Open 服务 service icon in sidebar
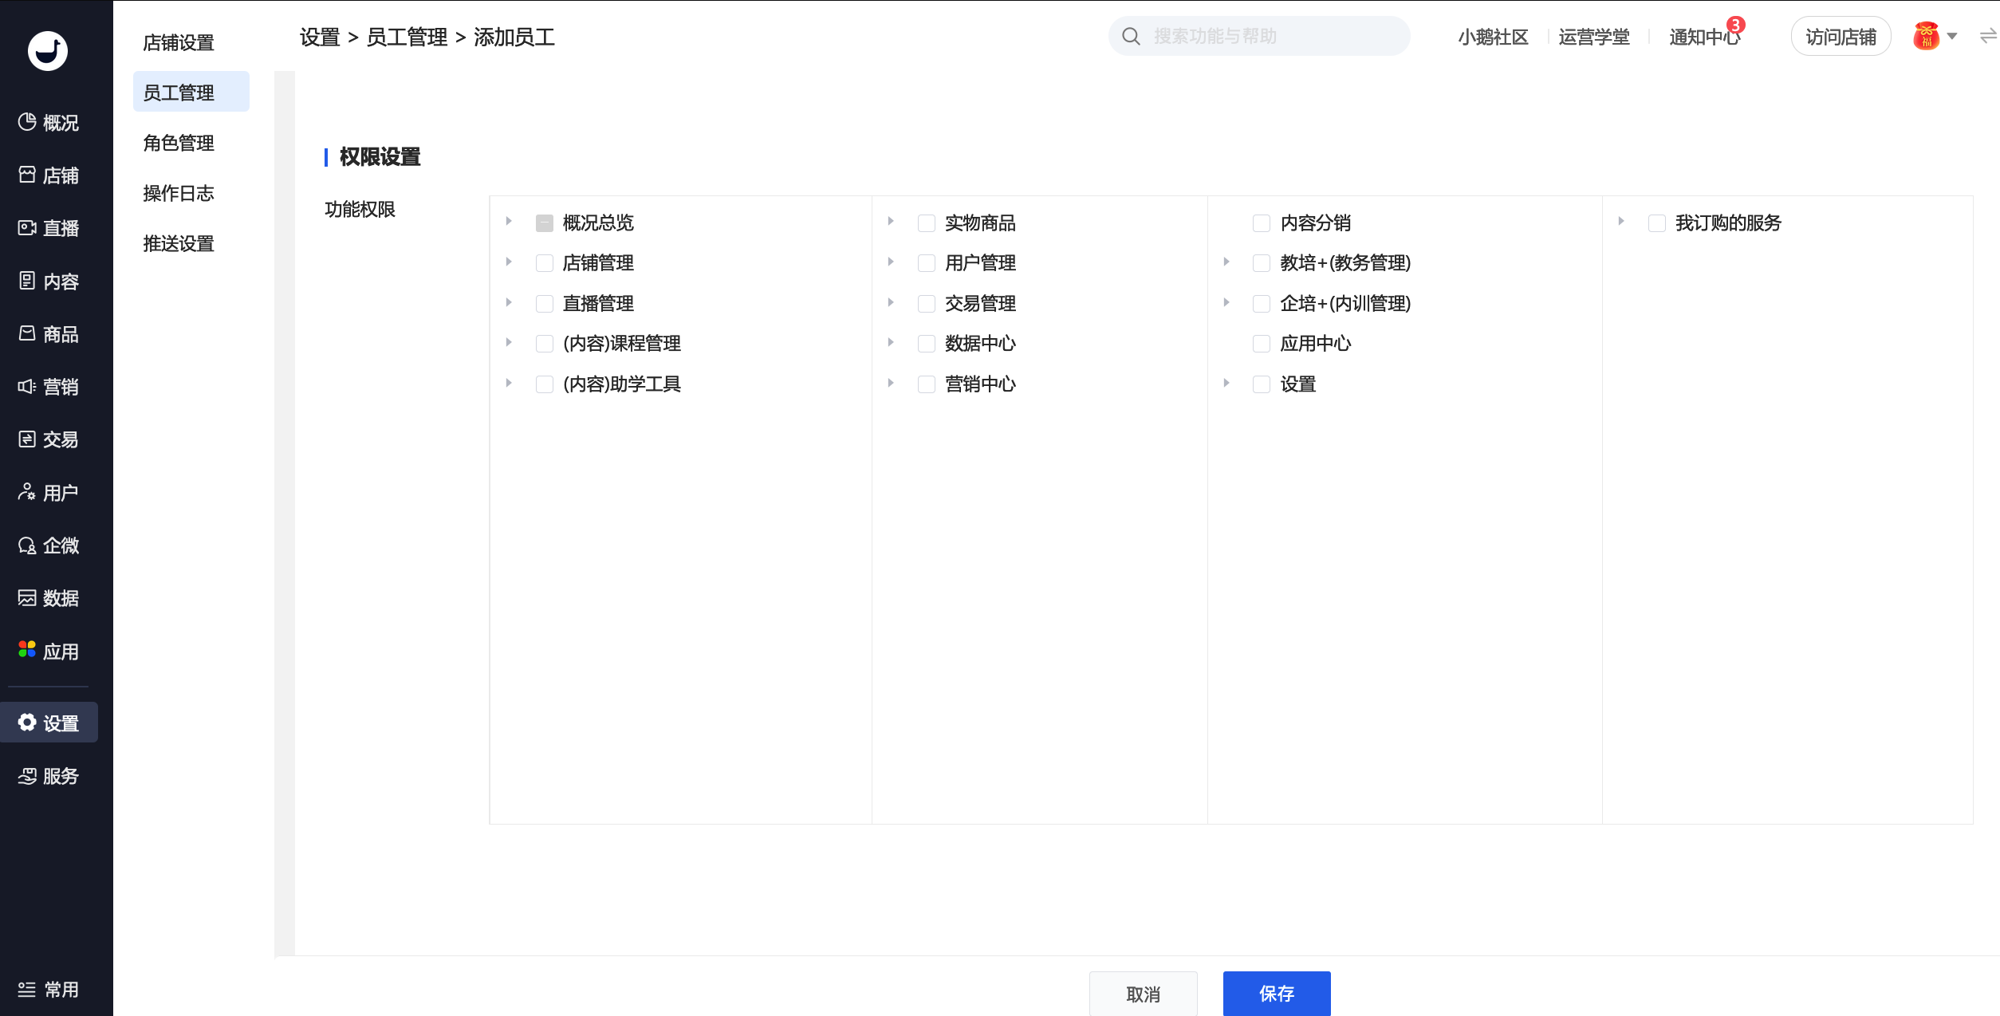Viewport: 2000px width, 1016px height. click(x=27, y=775)
